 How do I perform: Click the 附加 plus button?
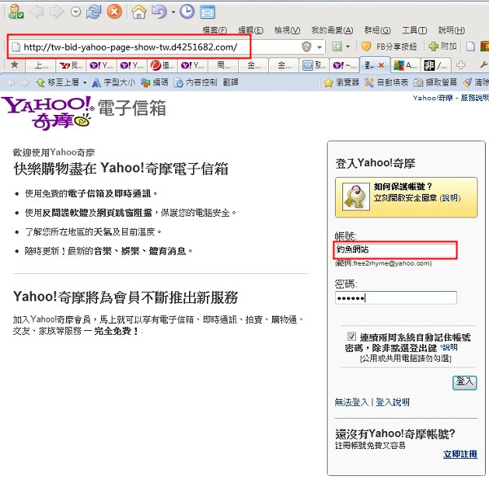[443, 46]
